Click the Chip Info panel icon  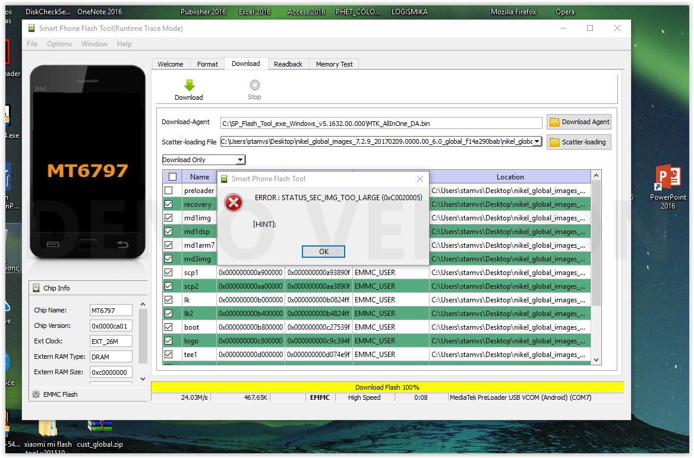coord(36,288)
